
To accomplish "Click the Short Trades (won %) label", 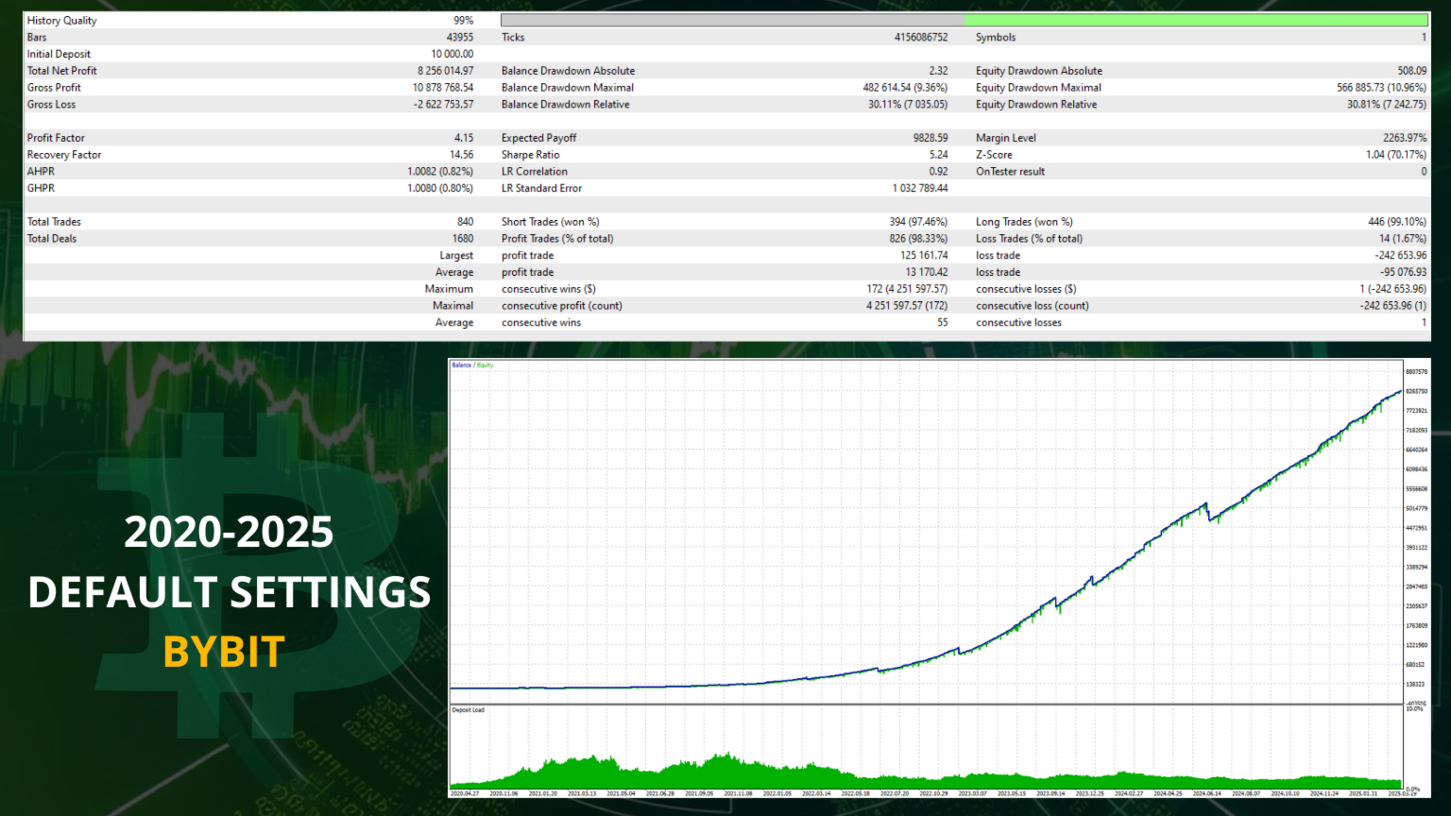I will pos(550,222).
